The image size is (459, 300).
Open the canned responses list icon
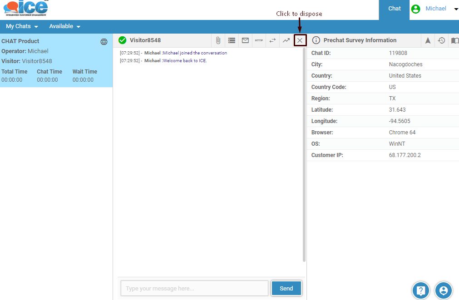pos(232,40)
